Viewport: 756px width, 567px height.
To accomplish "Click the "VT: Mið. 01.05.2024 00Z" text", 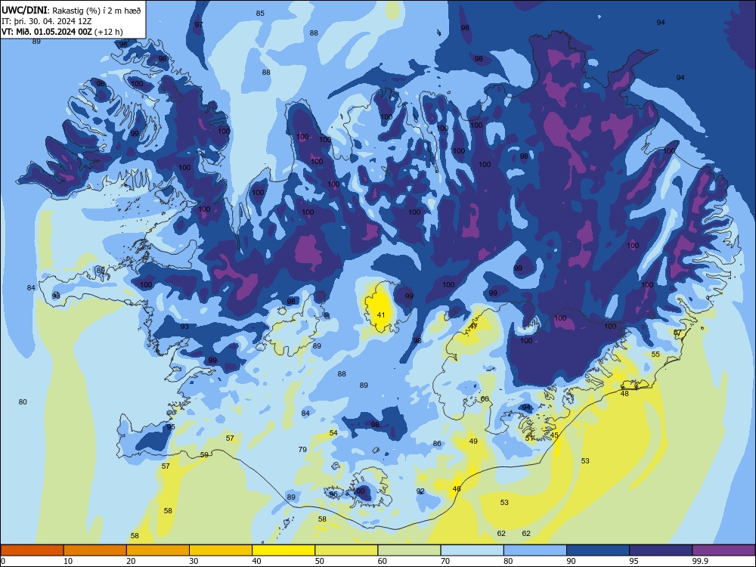I will pyautogui.click(x=47, y=32).
